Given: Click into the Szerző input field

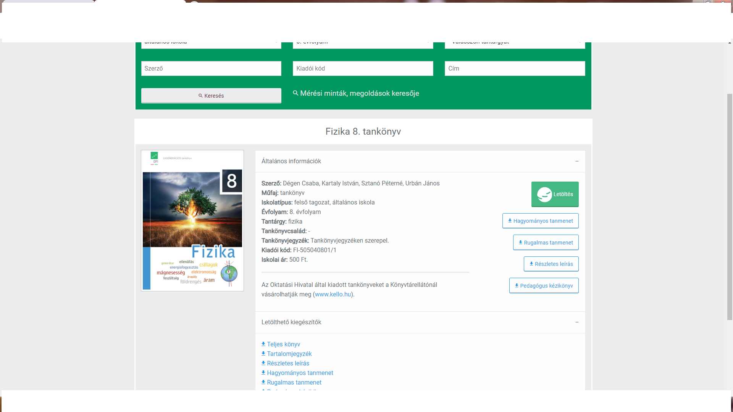Looking at the screenshot, I should pyautogui.click(x=211, y=69).
